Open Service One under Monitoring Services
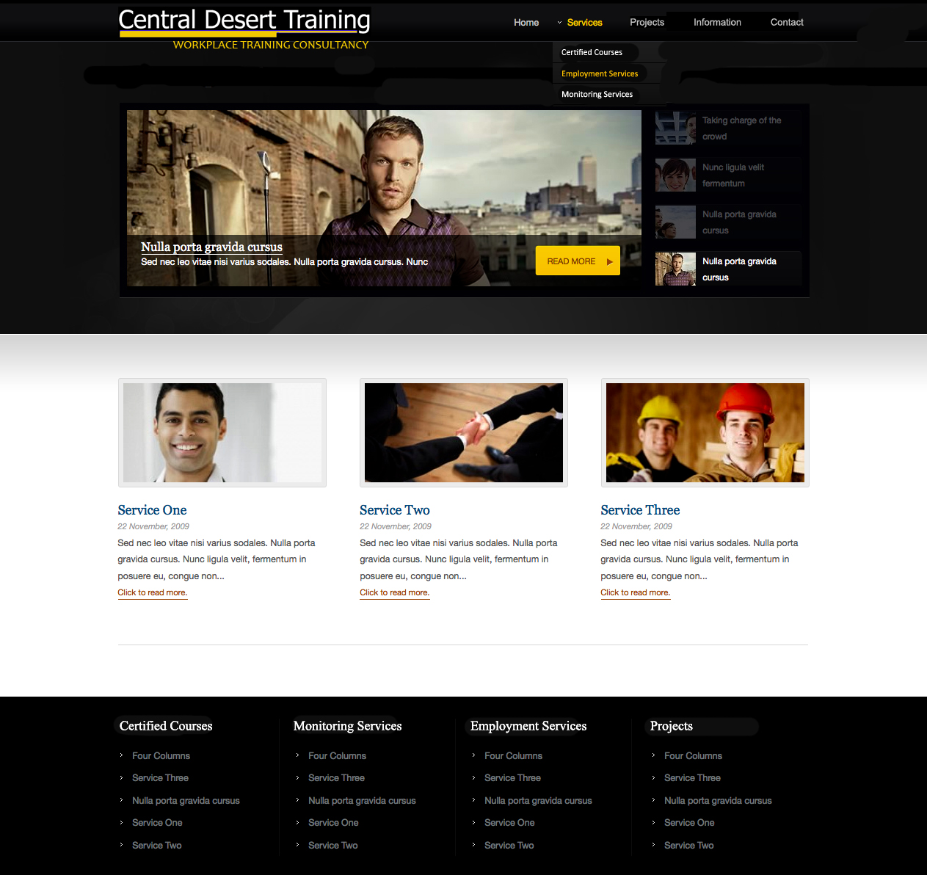This screenshot has width=927, height=875. (x=333, y=822)
